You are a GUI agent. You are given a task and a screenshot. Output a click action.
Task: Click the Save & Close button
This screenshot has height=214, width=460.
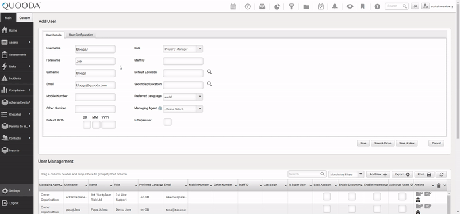click(x=382, y=143)
